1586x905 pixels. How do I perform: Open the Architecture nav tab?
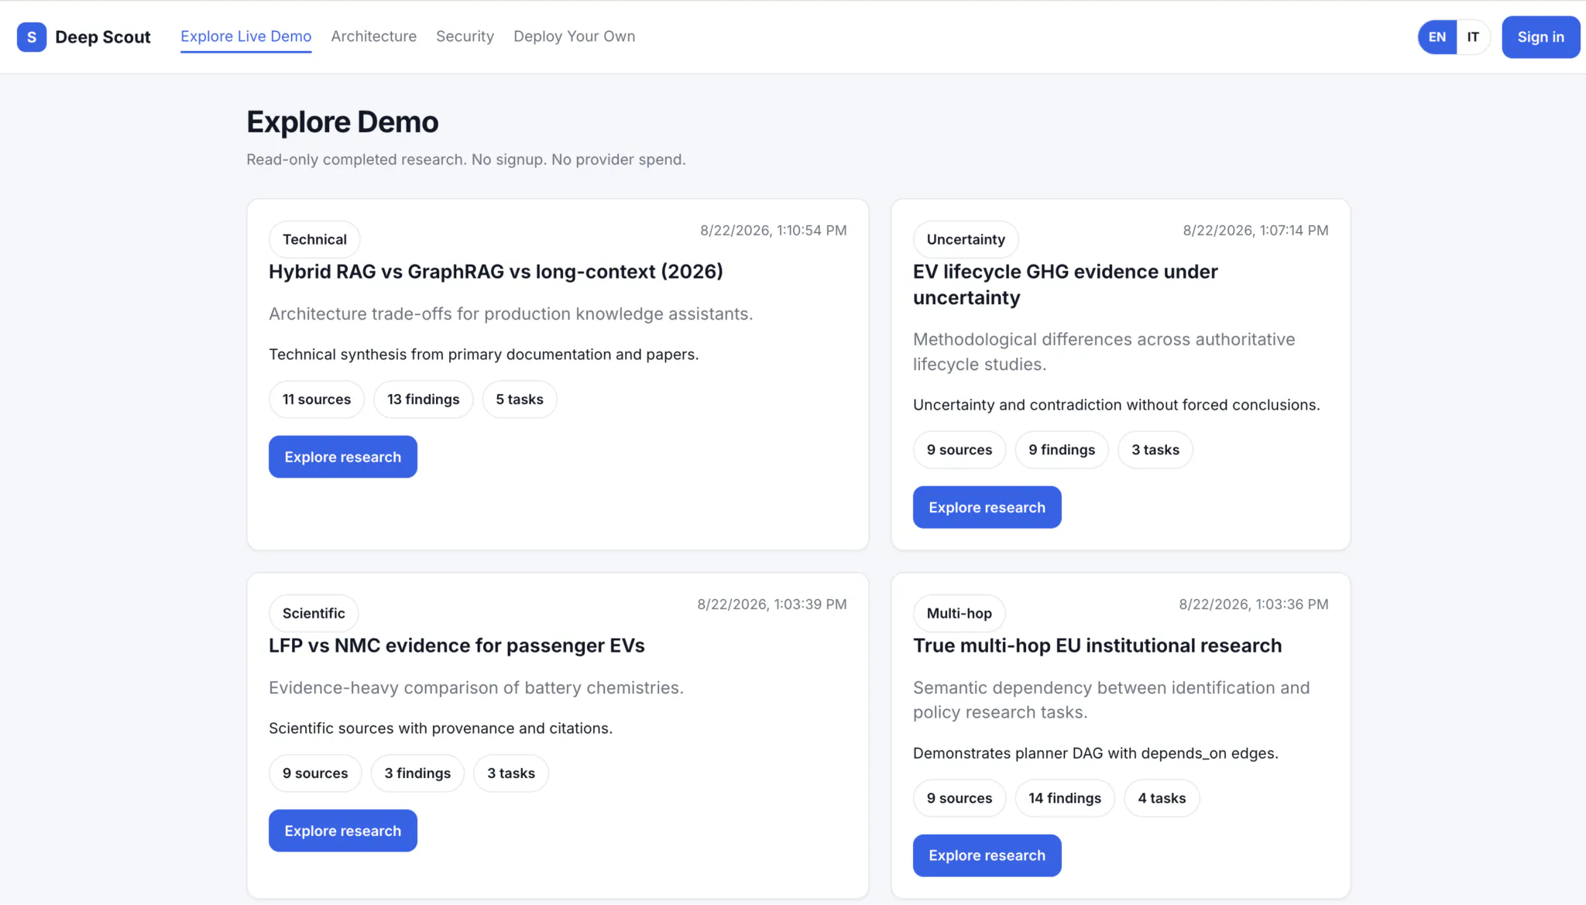point(373,36)
